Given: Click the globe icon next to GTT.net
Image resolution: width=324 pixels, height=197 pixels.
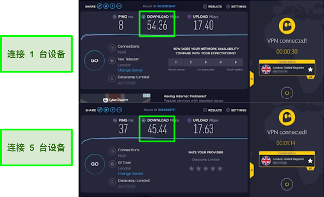Looking at the screenshot, I should click(112, 164).
